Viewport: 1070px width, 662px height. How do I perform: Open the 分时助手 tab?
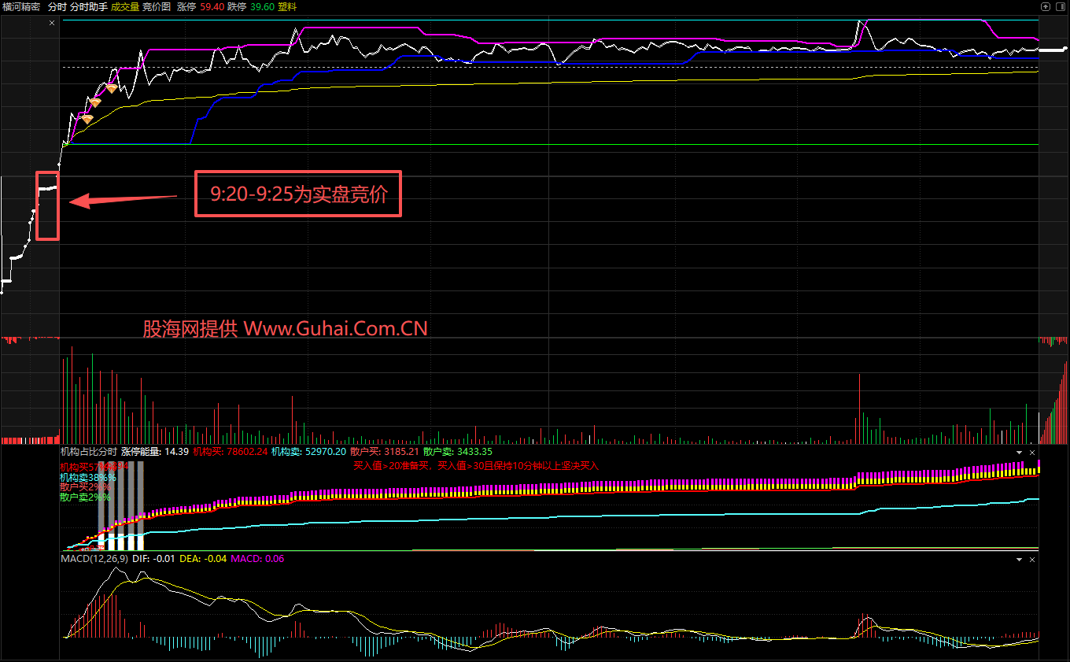click(88, 6)
